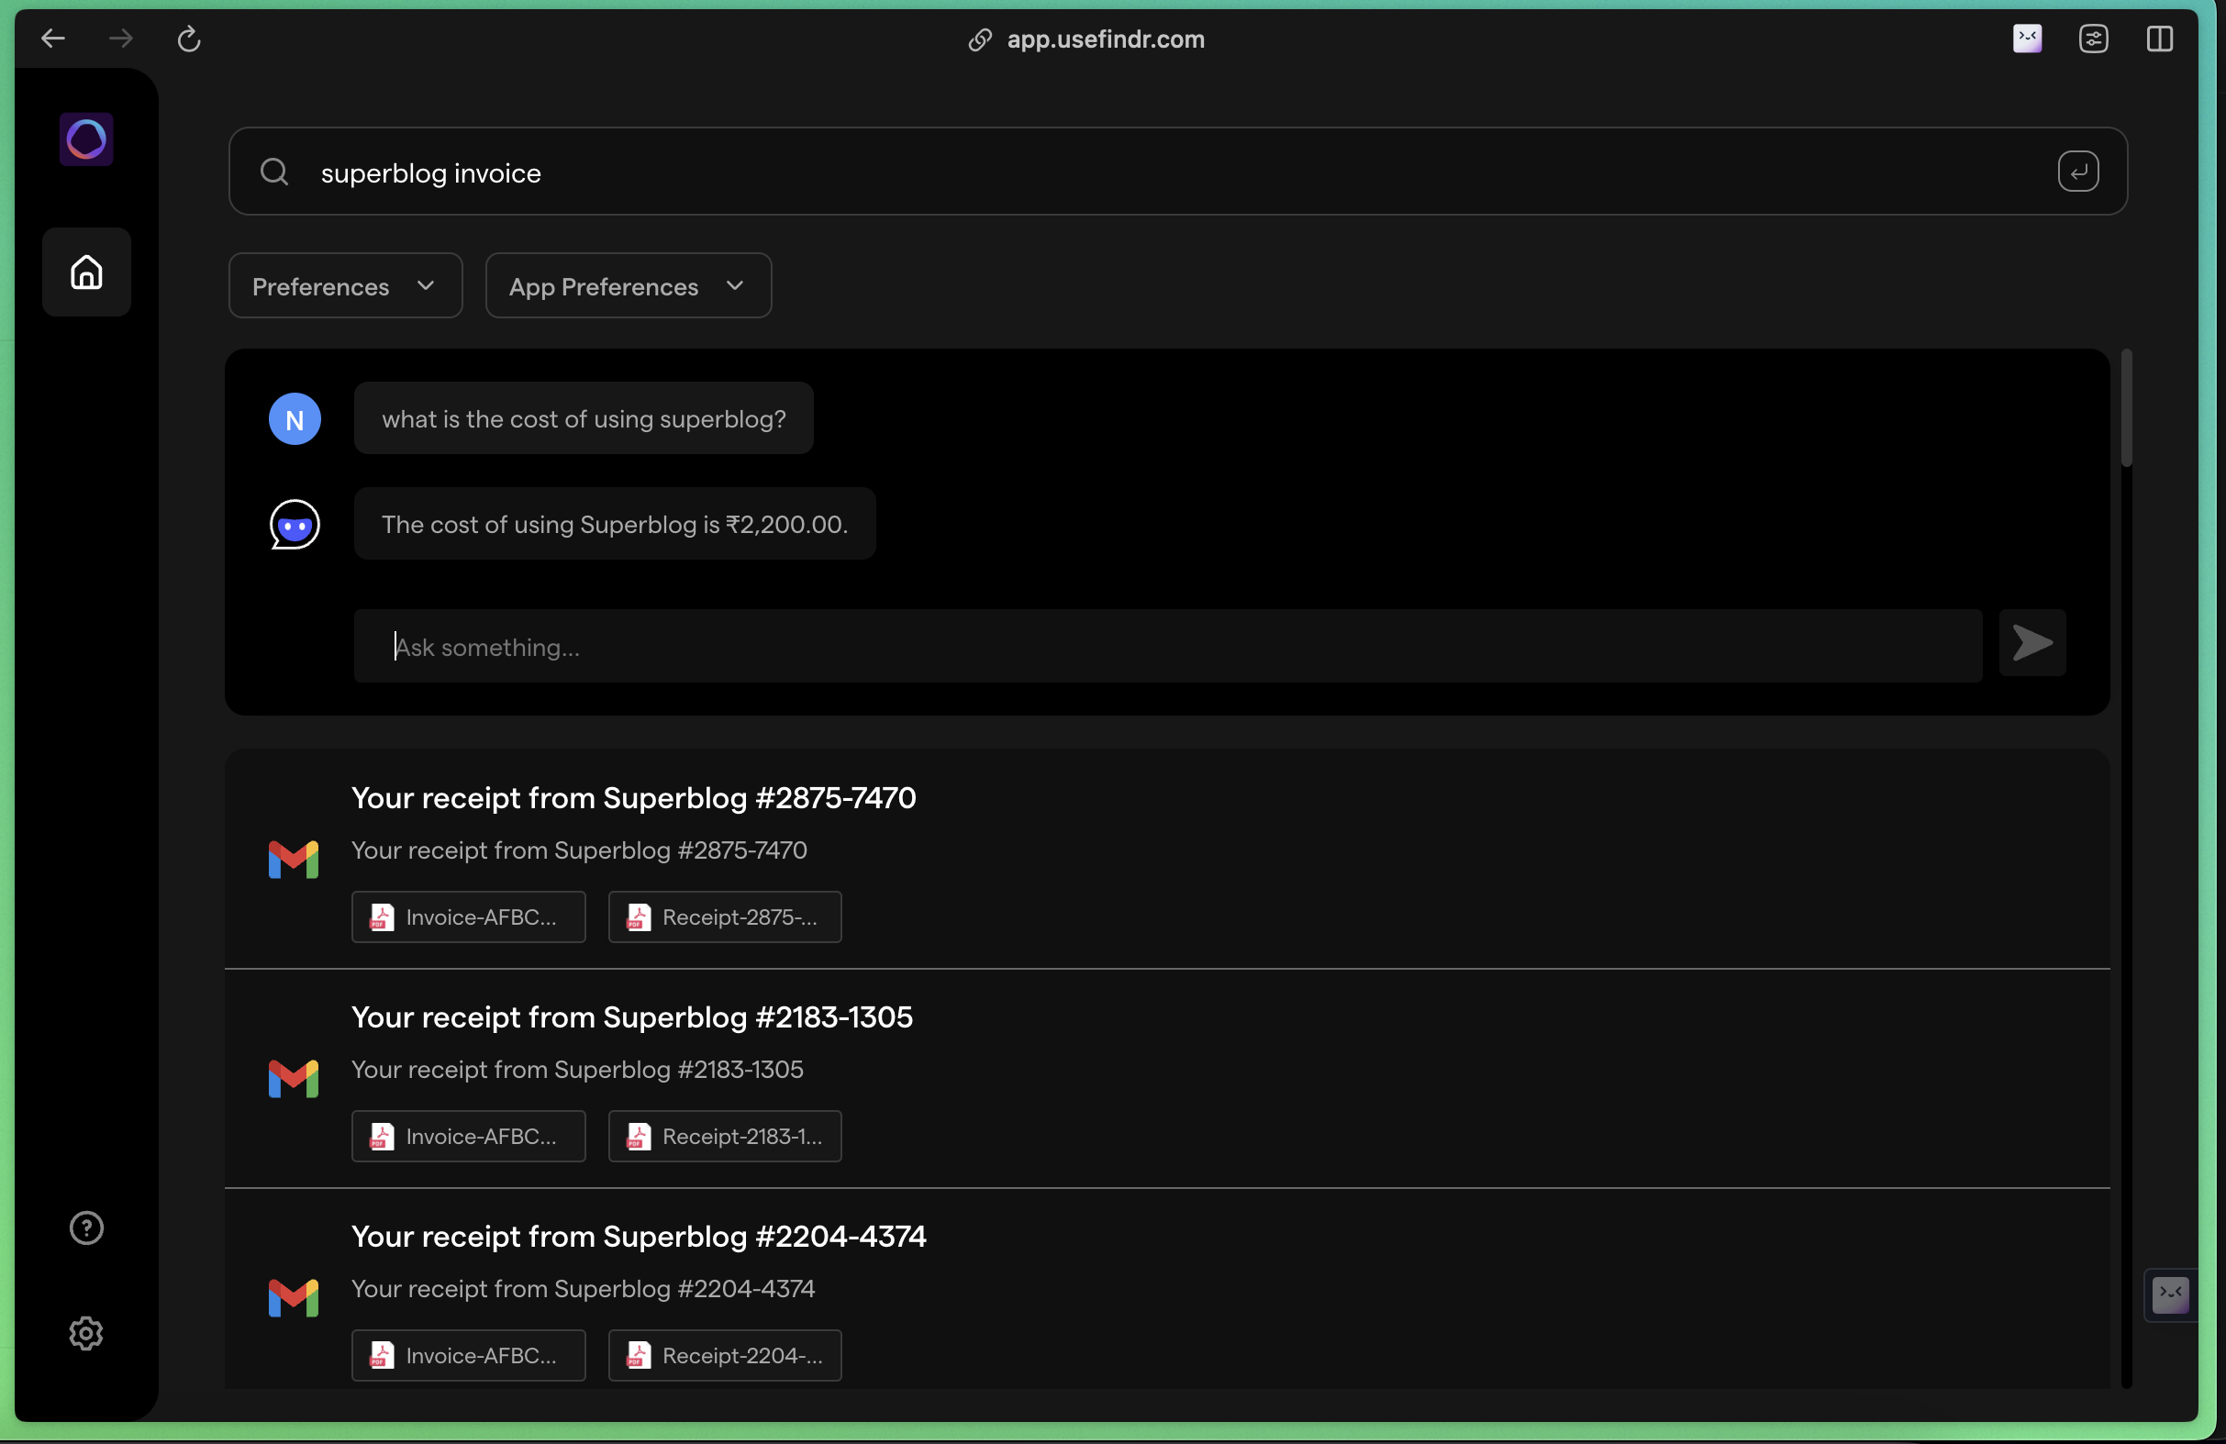Open the browser controls sliders icon
This screenshot has width=2226, height=1444.
2093,39
